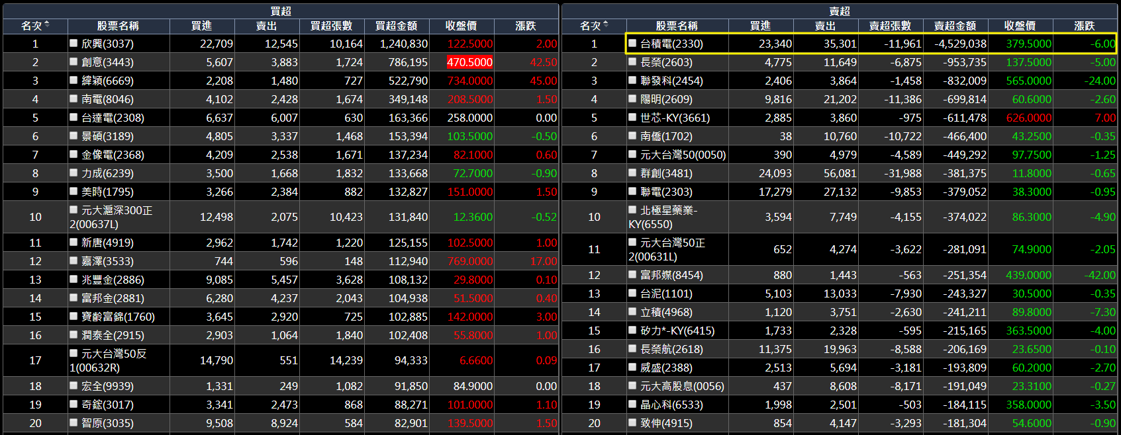Click the 矽力*-KY(6415) stock name

point(677,331)
